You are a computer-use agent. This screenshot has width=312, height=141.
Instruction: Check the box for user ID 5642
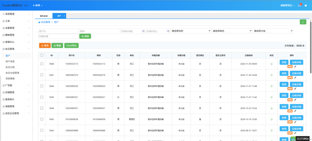click(x=42, y=130)
